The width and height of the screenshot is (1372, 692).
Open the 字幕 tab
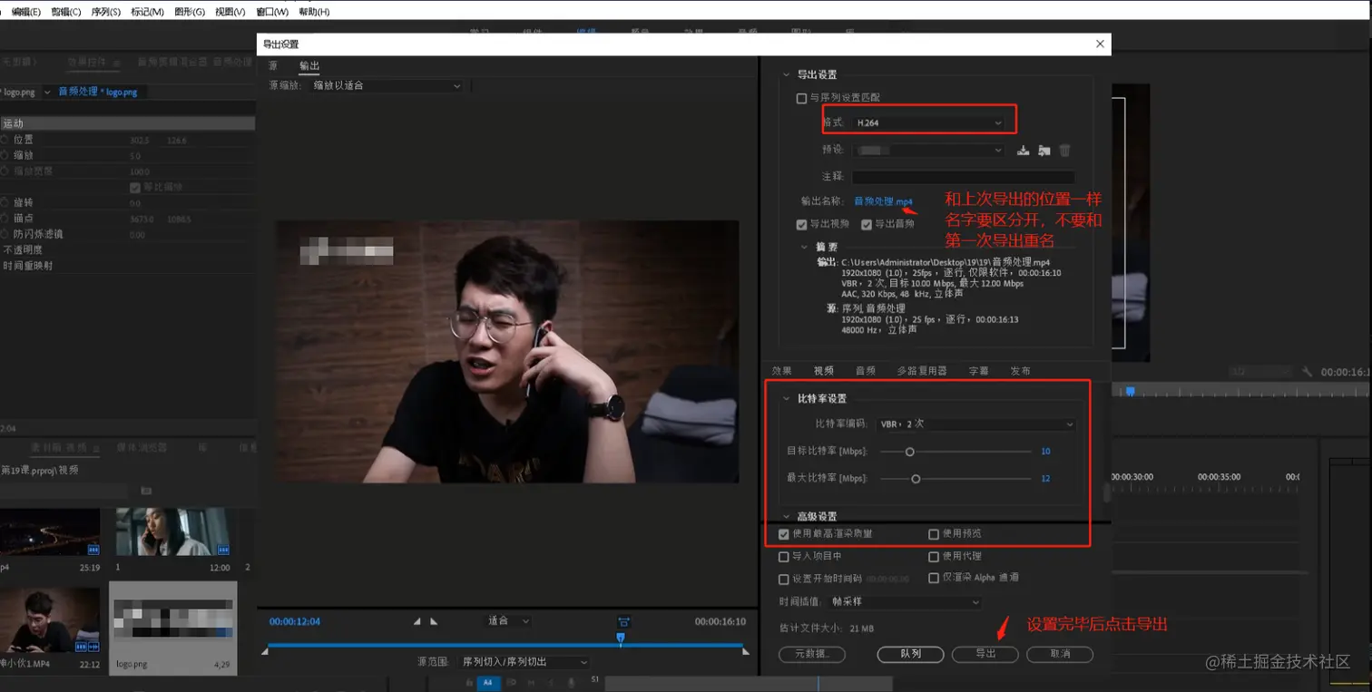tap(978, 371)
